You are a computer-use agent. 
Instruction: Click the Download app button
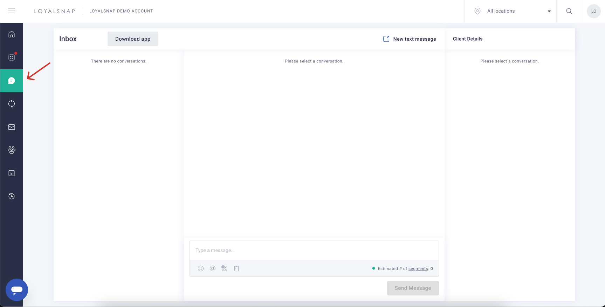(x=133, y=39)
